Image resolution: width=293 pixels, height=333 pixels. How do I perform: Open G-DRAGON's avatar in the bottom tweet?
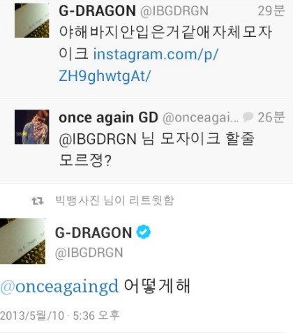(x=22, y=241)
